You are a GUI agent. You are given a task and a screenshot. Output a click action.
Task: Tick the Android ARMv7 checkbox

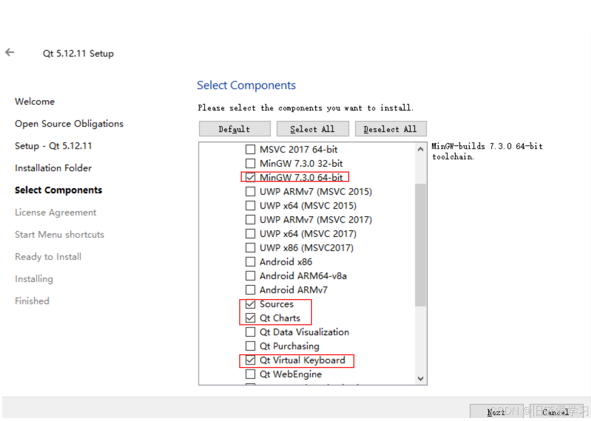point(250,290)
